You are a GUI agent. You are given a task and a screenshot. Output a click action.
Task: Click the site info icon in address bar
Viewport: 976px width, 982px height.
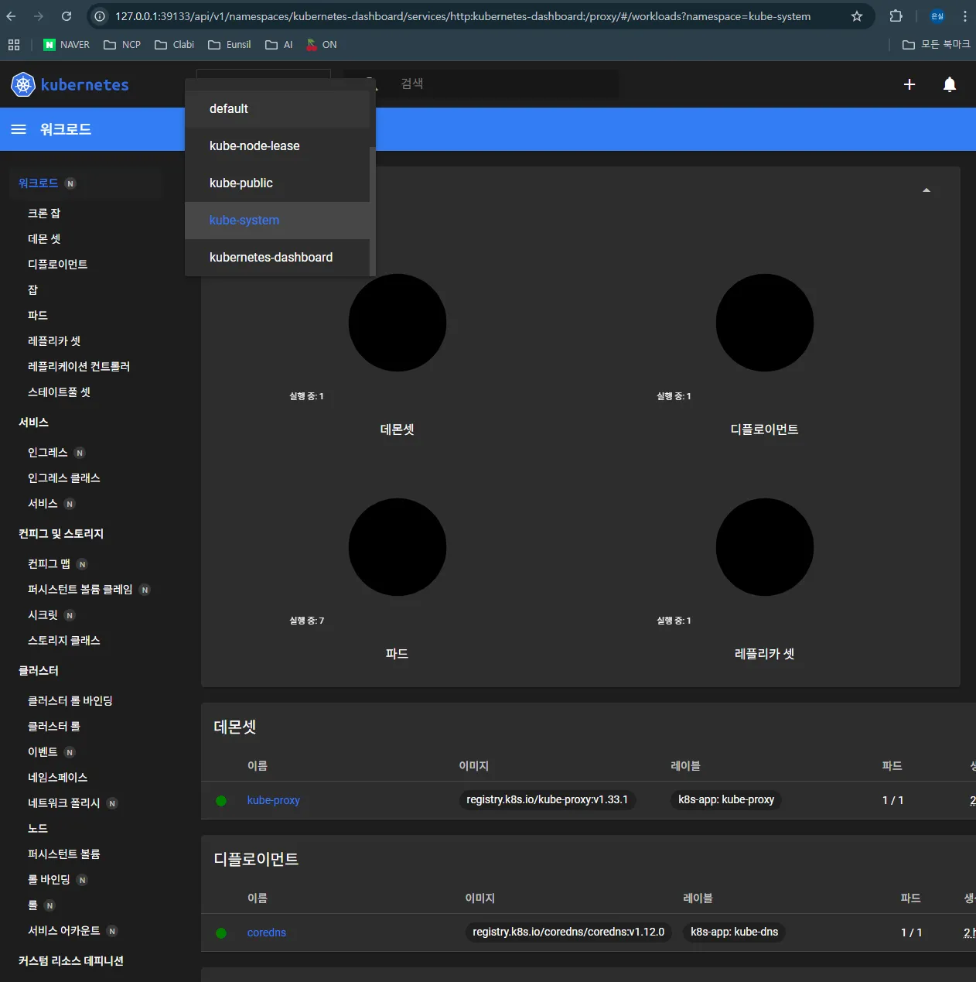[100, 16]
